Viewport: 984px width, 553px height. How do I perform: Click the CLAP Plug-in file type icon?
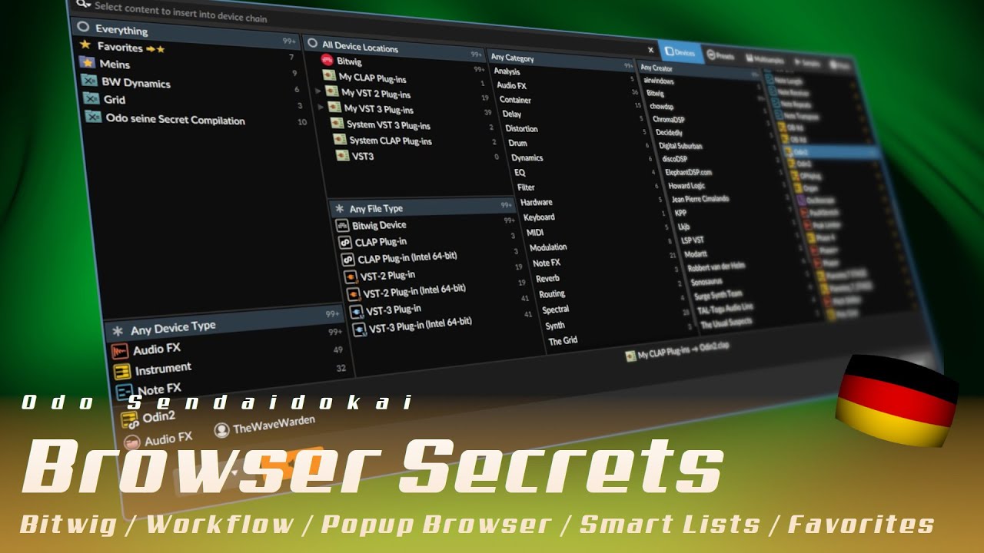click(345, 243)
